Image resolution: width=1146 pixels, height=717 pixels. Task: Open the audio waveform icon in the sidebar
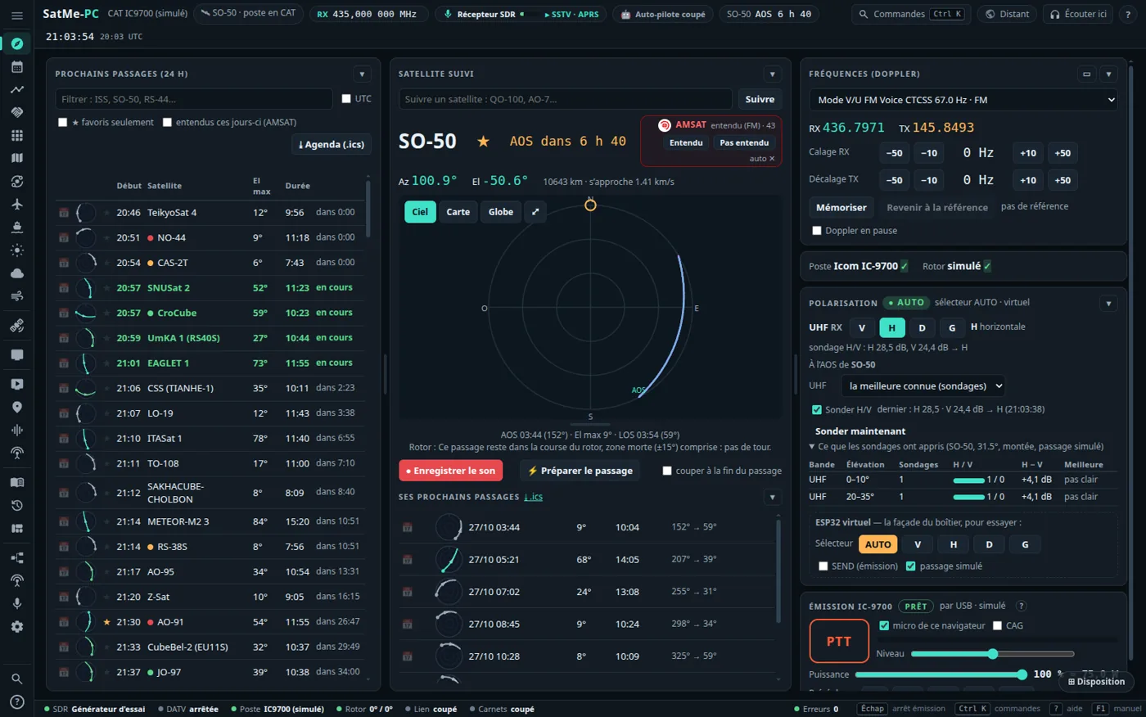16,430
